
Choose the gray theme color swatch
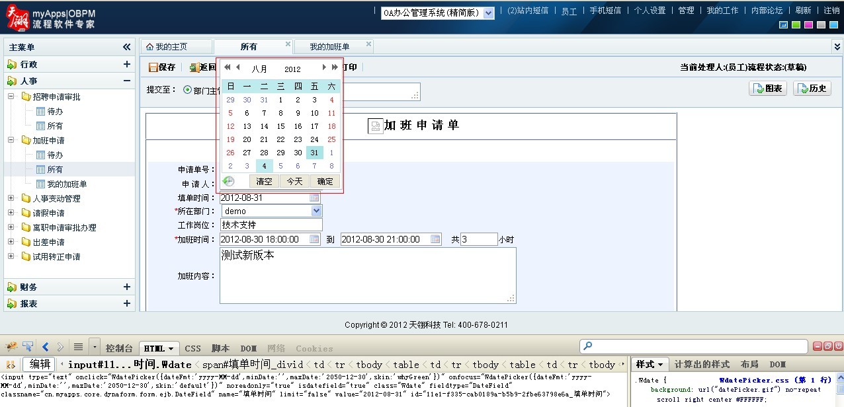(x=822, y=25)
